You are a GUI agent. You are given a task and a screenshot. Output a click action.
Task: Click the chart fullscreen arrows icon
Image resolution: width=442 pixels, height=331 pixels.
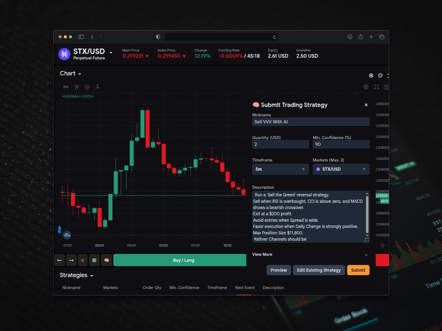pyautogui.click(x=376, y=87)
